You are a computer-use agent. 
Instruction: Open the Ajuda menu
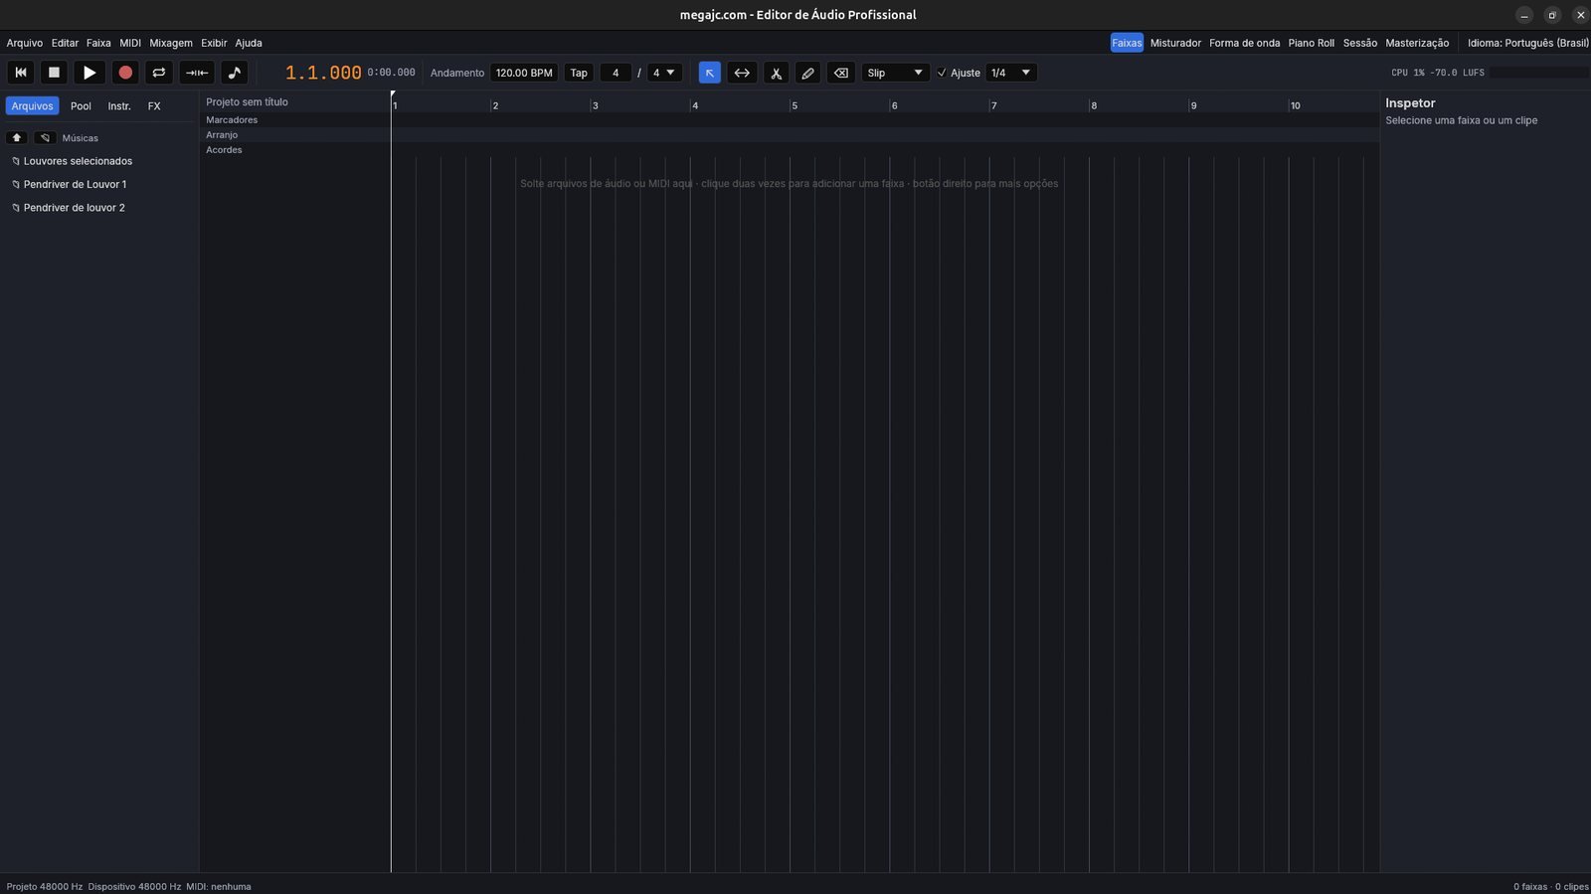point(249,43)
